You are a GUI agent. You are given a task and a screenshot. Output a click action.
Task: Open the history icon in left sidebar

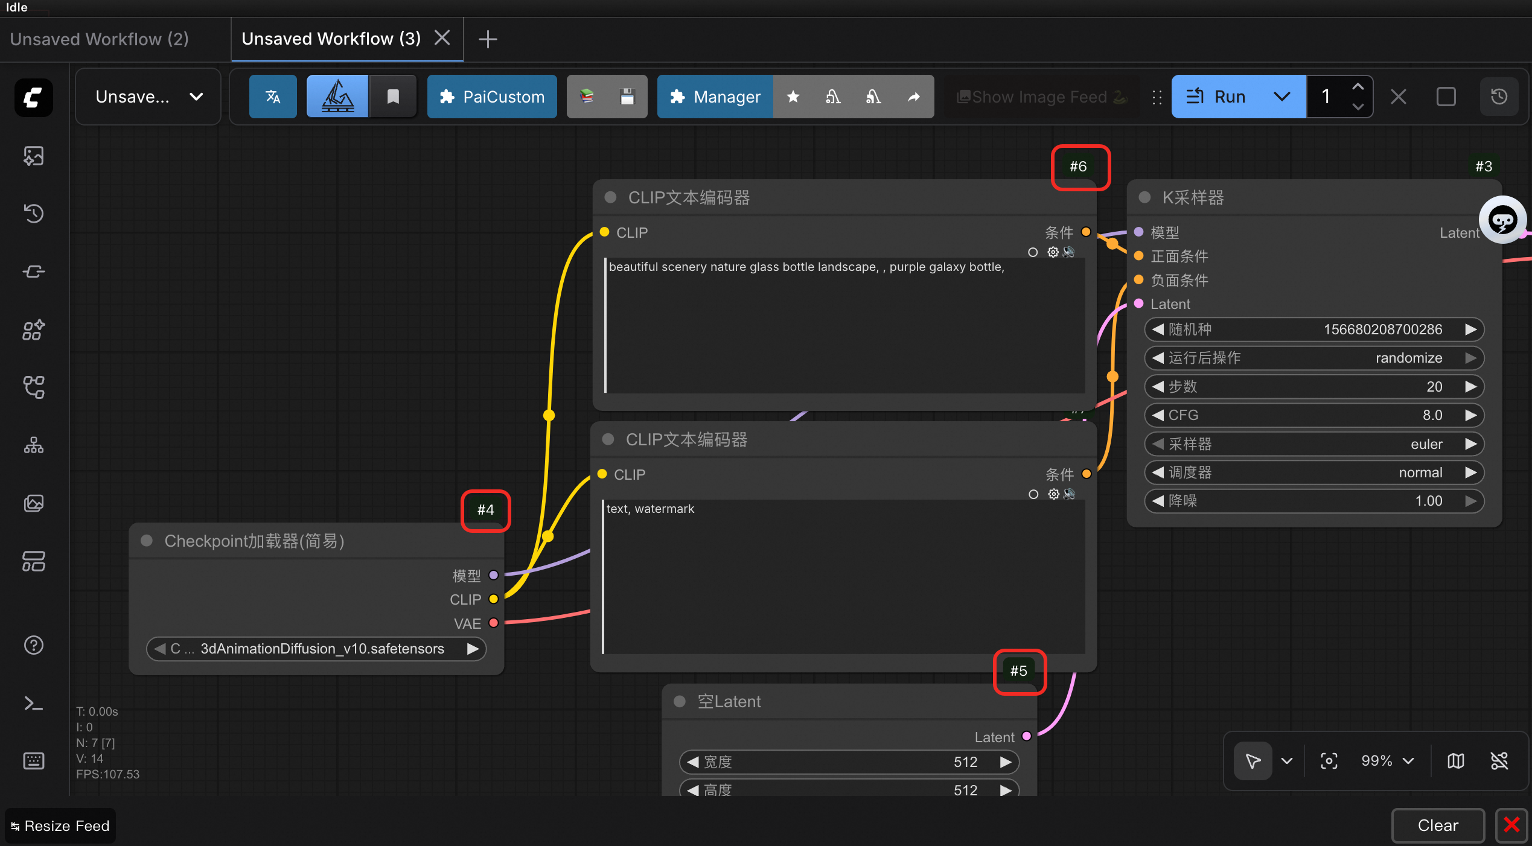[34, 213]
